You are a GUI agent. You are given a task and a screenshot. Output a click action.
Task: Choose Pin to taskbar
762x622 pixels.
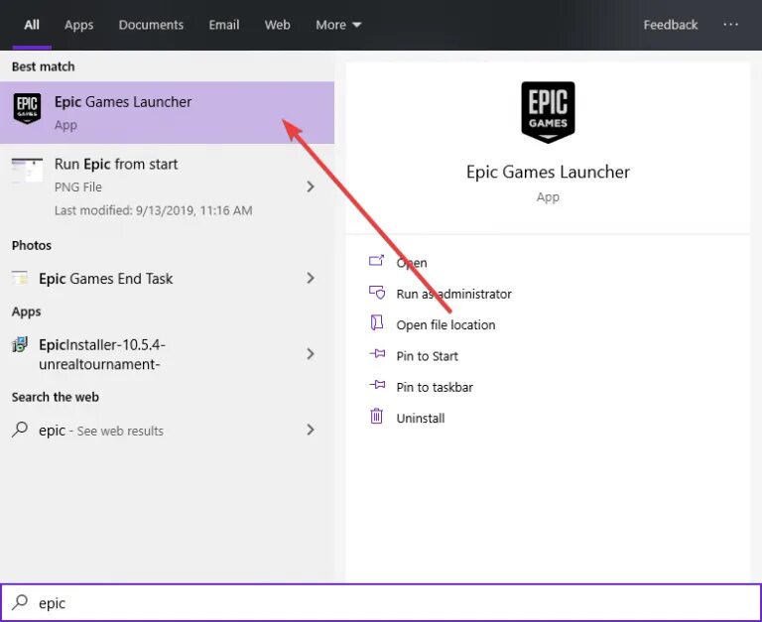(435, 387)
